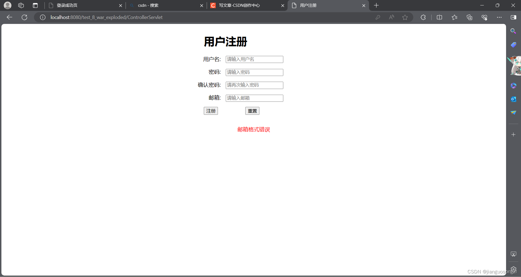Close the 写文章-CSDN创作中心 tab
The width and height of the screenshot is (521, 277).
[283, 5]
